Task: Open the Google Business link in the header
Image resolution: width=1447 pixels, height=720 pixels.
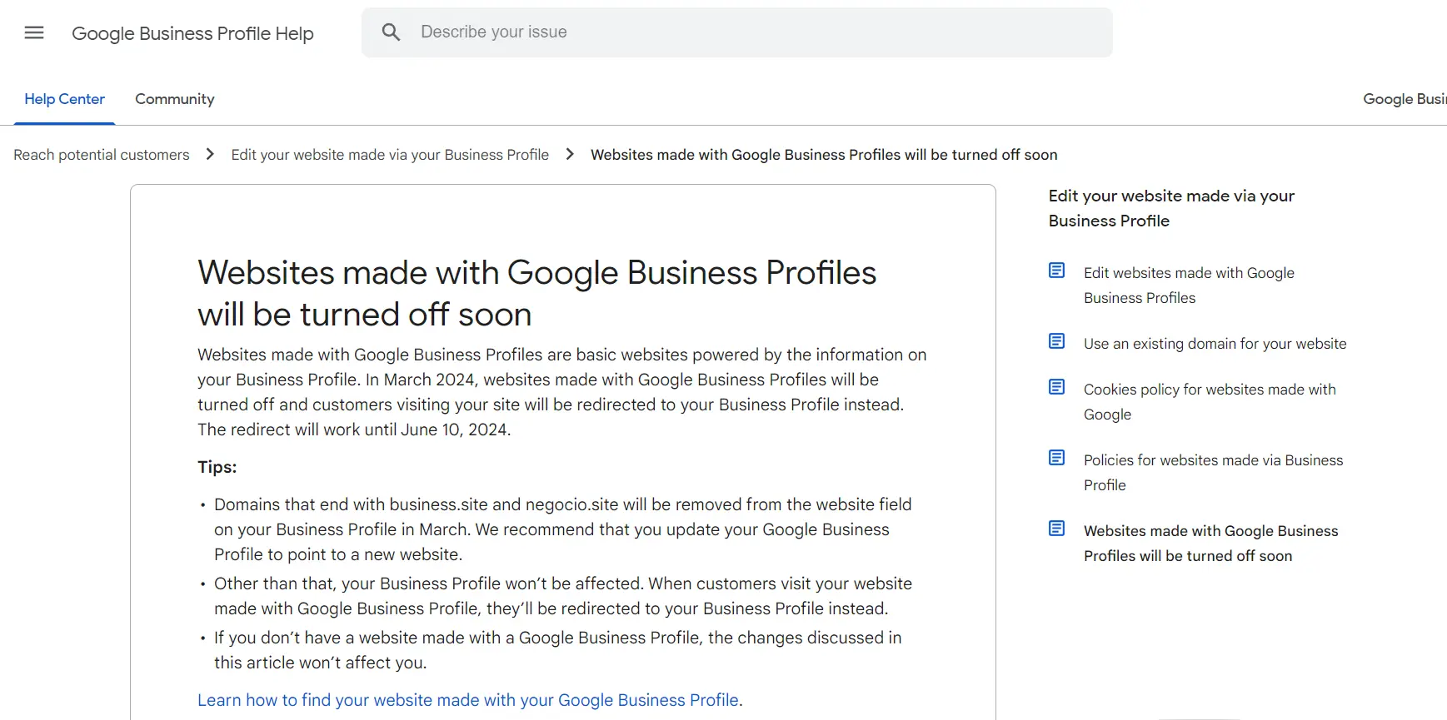Action: (1405, 99)
